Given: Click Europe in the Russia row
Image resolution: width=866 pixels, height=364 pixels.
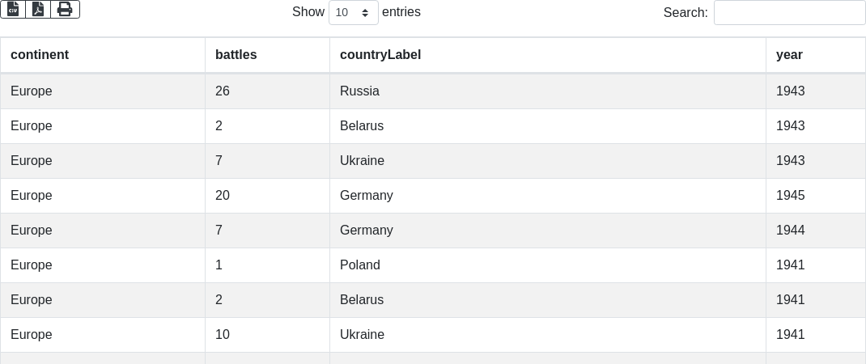Looking at the screenshot, I should click(x=32, y=91).
